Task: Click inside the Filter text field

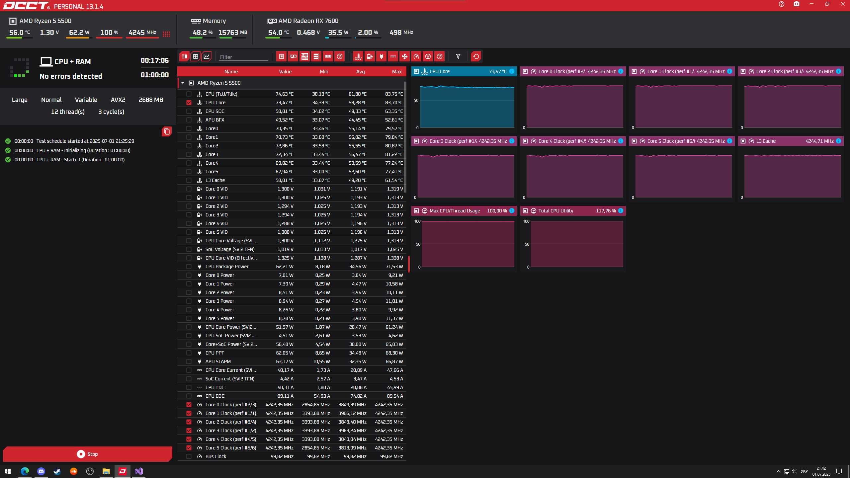Action: pos(244,57)
